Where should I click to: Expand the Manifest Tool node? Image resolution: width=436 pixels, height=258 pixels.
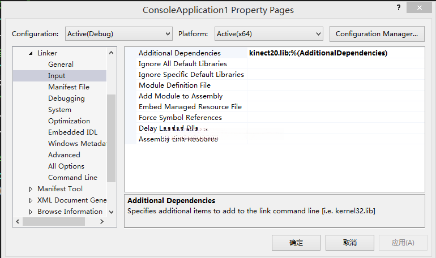pos(31,189)
